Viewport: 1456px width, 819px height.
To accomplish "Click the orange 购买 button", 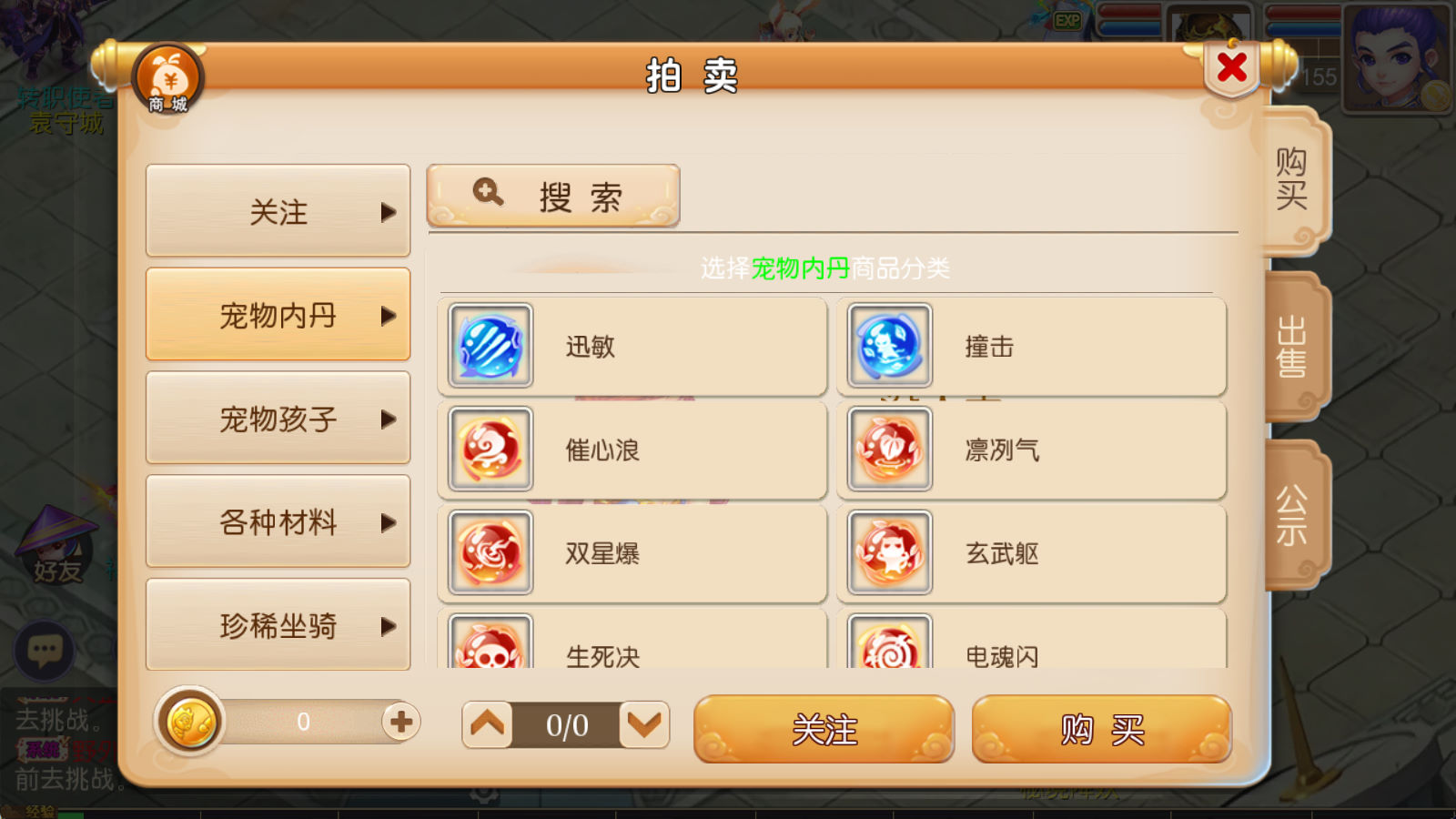I will (x=1101, y=730).
